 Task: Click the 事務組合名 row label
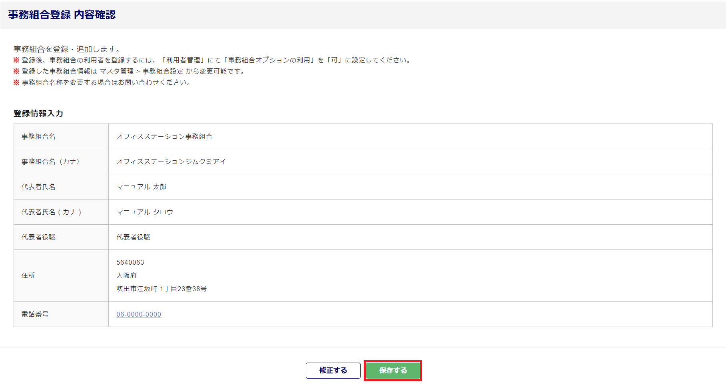click(x=38, y=136)
